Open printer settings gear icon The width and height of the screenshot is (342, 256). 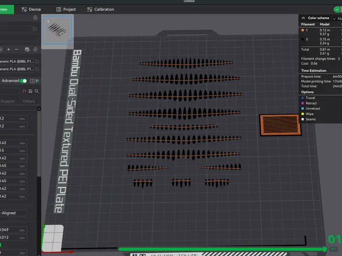35,18
